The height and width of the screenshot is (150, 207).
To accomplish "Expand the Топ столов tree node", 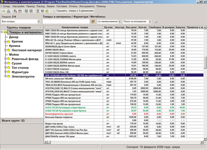I will (5, 68).
